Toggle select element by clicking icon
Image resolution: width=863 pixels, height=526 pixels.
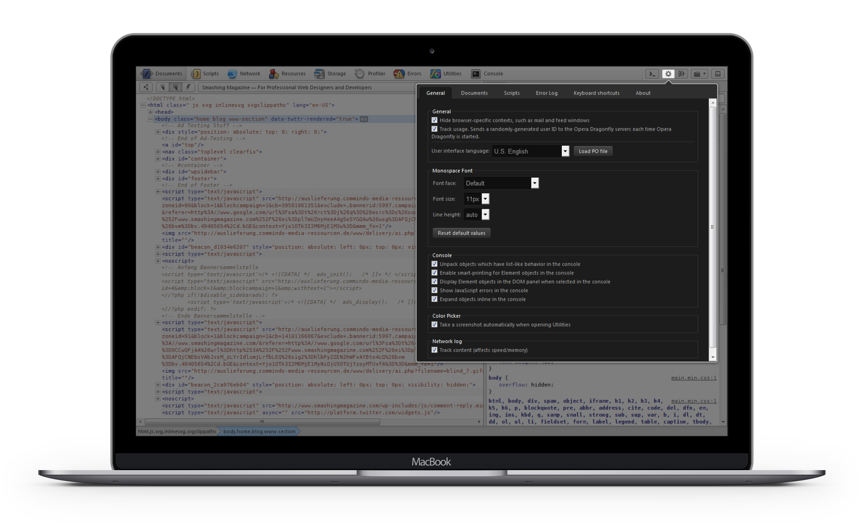[x=163, y=87]
